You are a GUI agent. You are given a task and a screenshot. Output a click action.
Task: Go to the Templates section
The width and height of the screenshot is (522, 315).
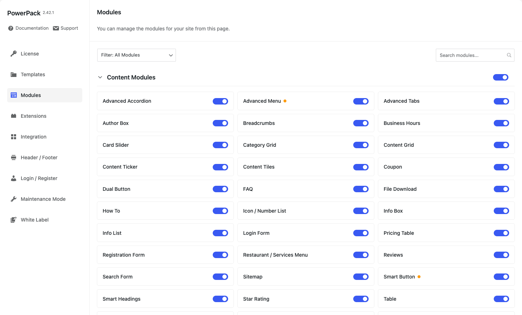45,74
